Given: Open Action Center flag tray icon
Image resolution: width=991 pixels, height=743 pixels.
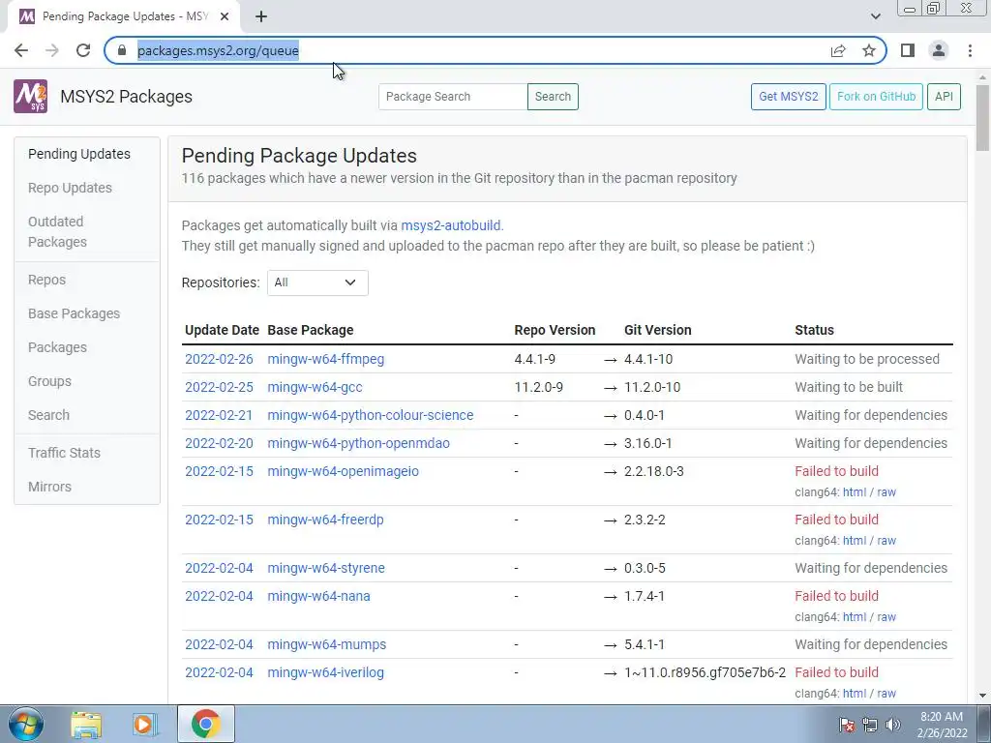Looking at the screenshot, I should [x=847, y=725].
